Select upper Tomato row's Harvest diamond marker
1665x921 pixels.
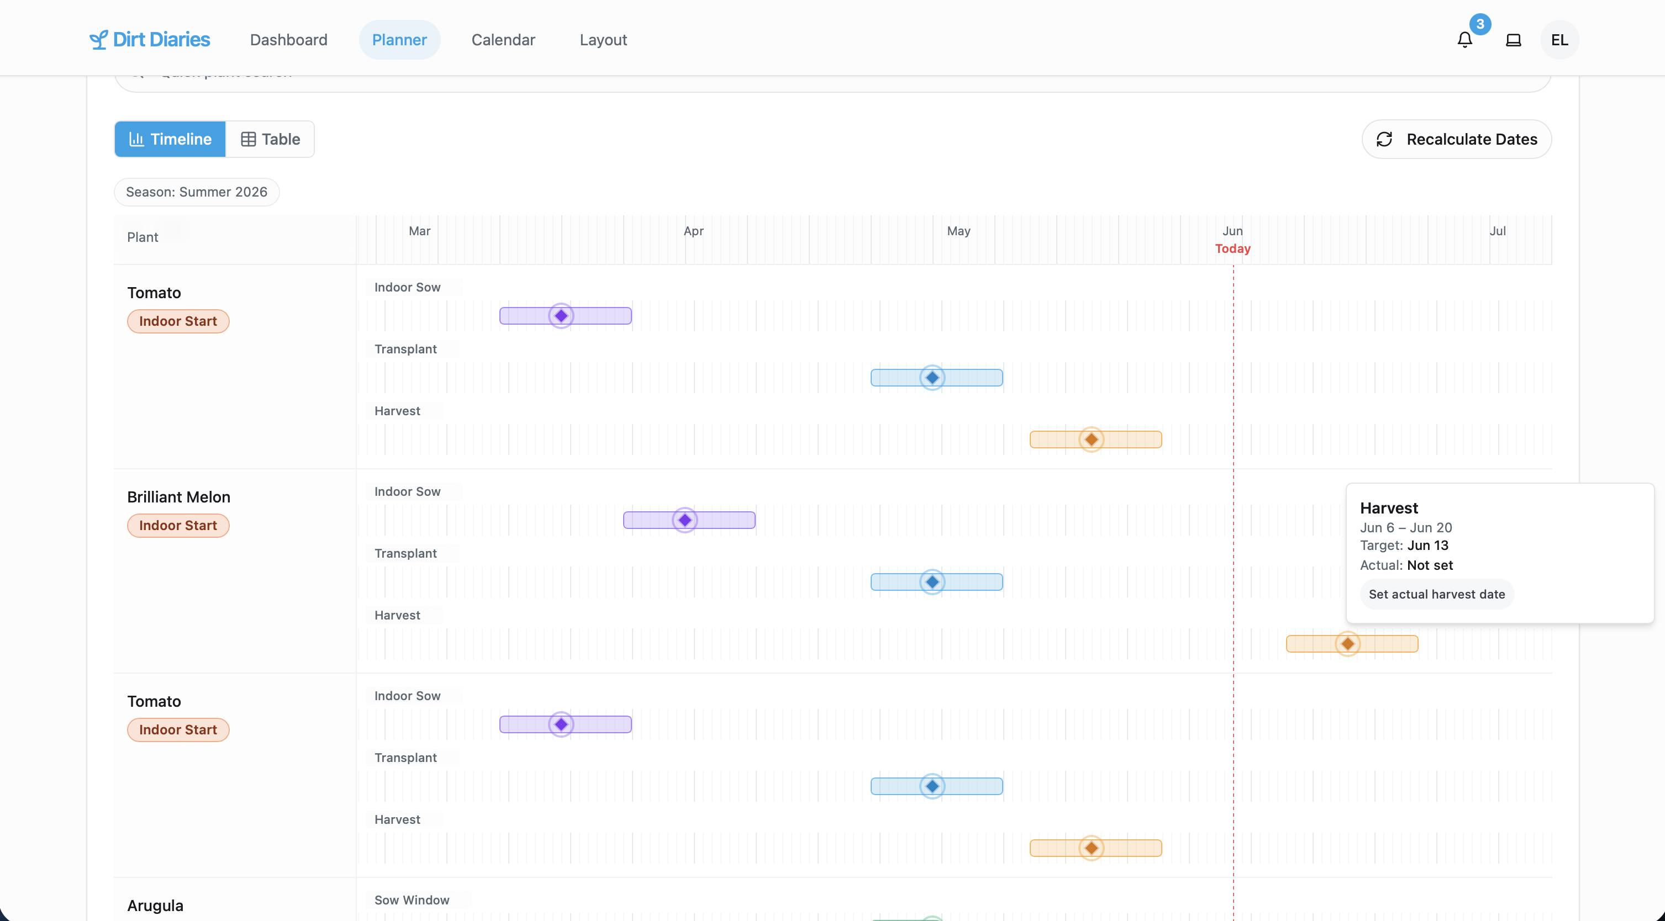click(x=1092, y=440)
